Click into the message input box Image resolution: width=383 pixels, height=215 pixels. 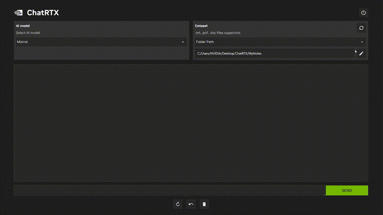tap(170, 190)
